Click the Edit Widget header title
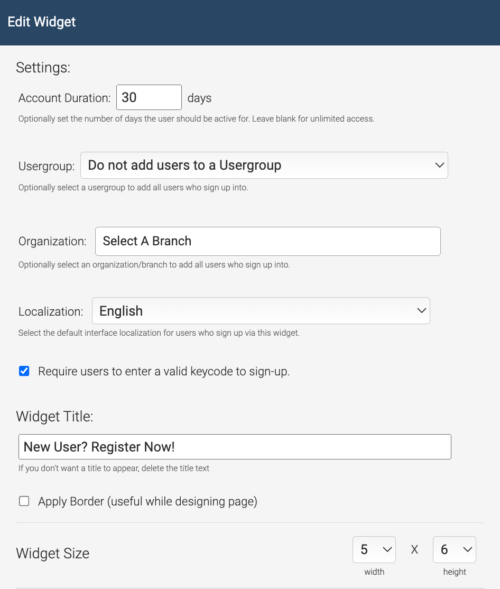 point(42,22)
